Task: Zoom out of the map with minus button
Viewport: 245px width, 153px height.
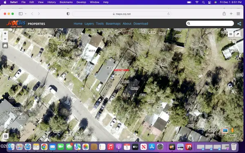Action: (x=5, y=39)
